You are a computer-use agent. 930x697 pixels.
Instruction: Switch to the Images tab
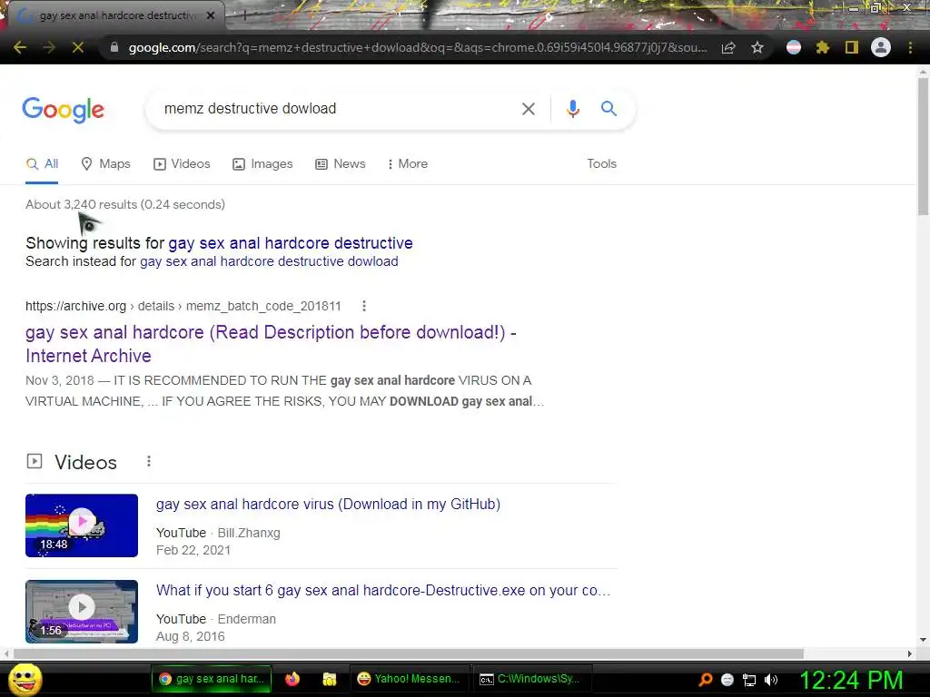(x=262, y=164)
